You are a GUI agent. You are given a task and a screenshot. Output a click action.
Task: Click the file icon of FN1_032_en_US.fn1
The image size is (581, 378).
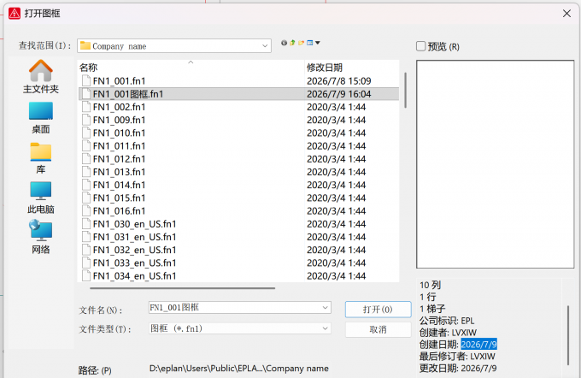86,250
